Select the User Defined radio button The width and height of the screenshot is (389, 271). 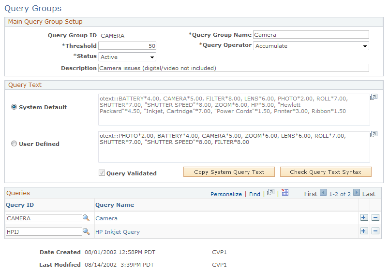coord(14,143)
